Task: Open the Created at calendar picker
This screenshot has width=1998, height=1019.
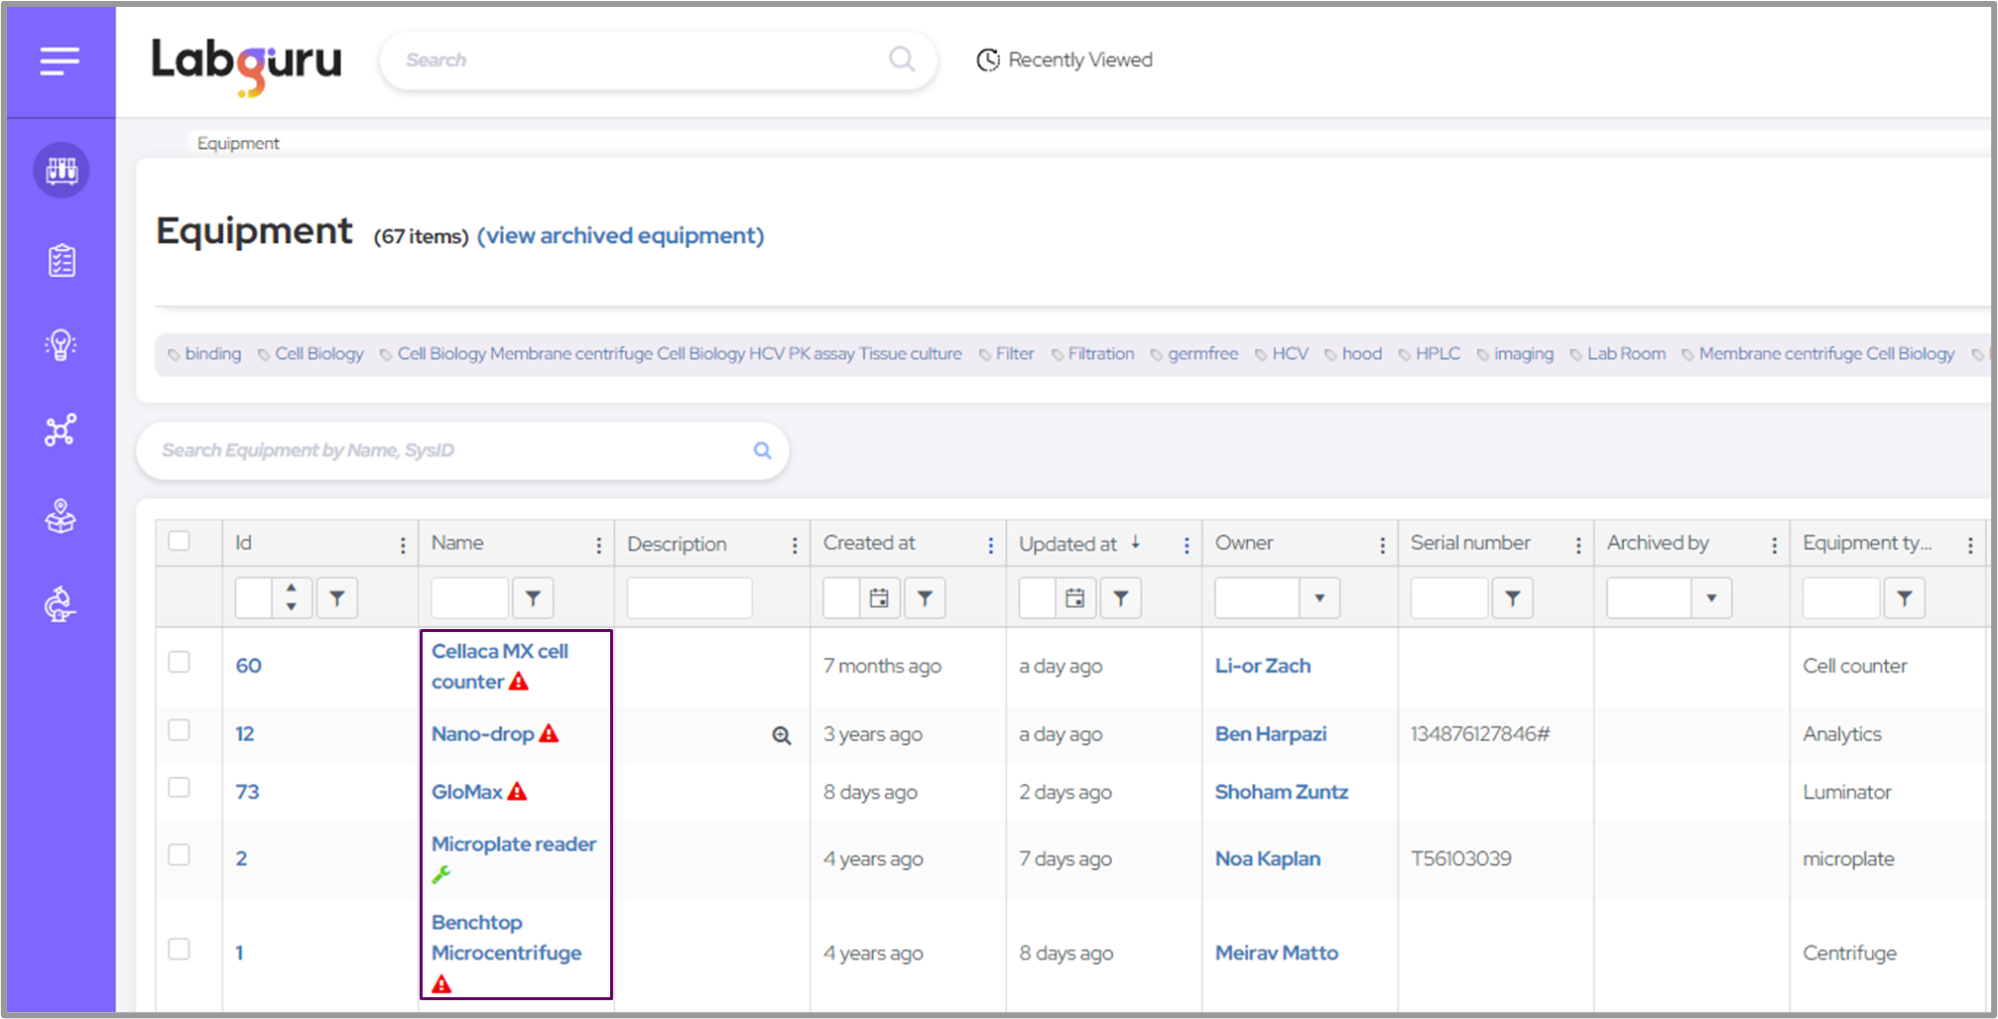Action: pyautogui.click(x=879, y=598)
